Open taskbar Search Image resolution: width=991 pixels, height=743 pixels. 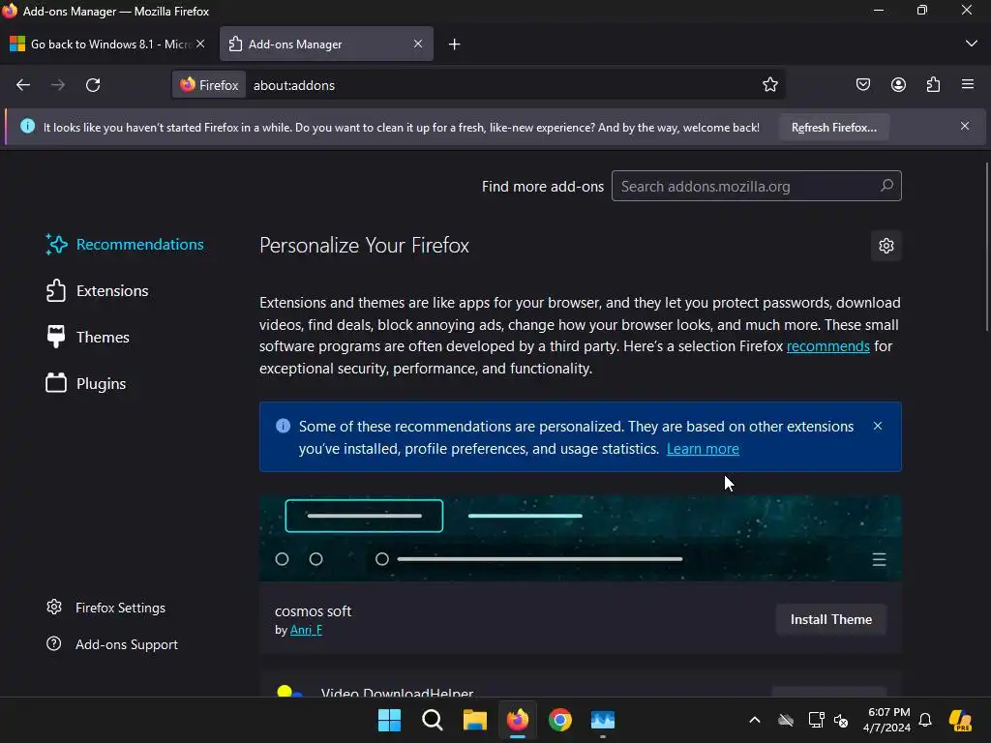pyautogui.click(x=433, y=720)
